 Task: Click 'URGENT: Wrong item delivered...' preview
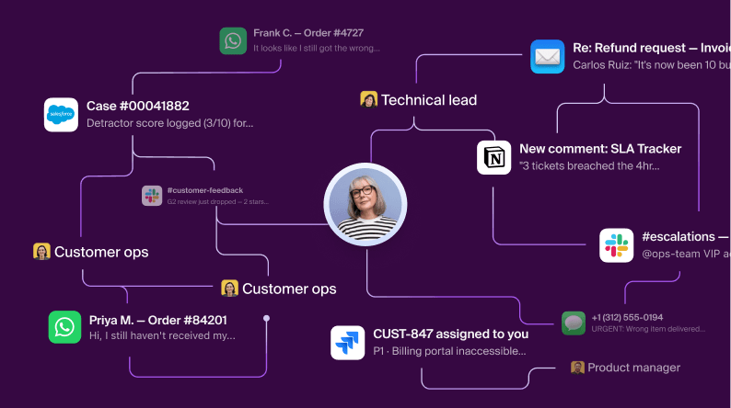(648, 329)
